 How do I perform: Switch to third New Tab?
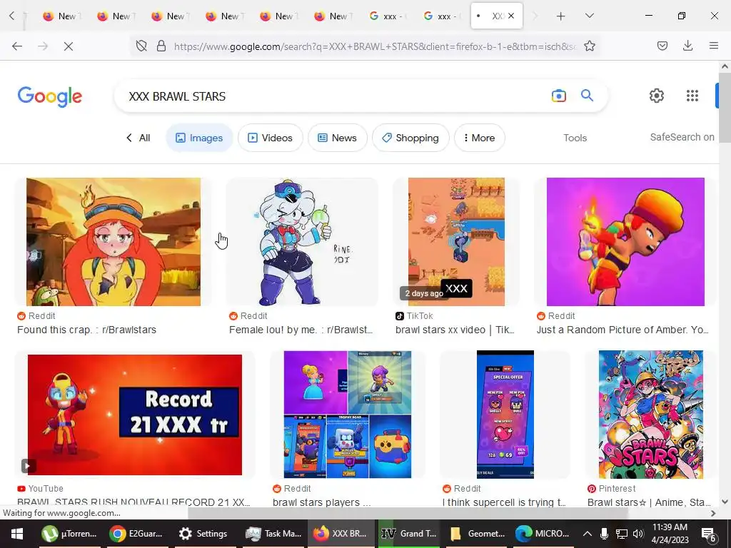pyautogui.click(x=170, y=16)
